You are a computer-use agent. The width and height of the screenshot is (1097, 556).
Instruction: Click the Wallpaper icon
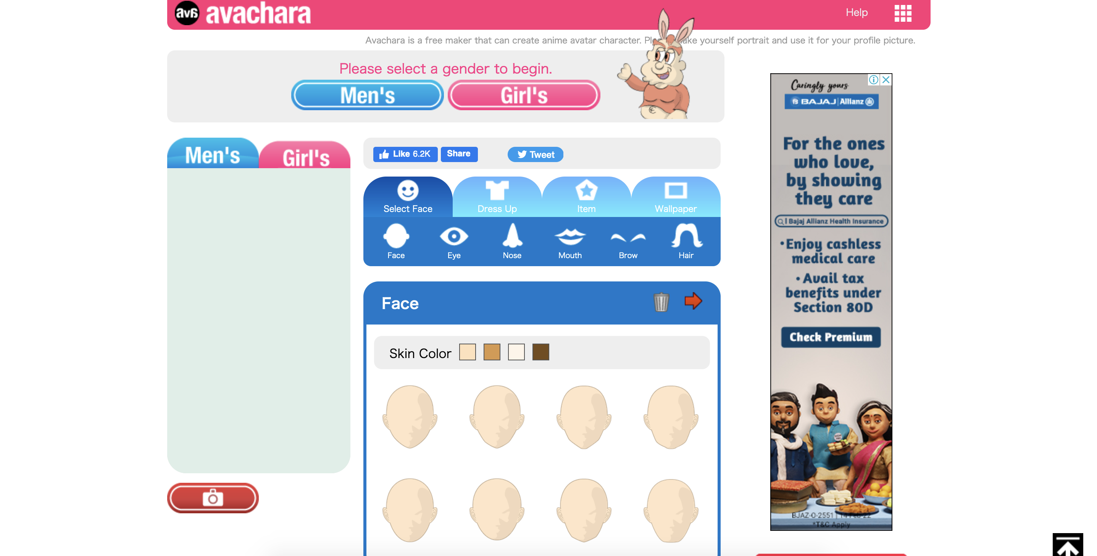click(675, 195)
